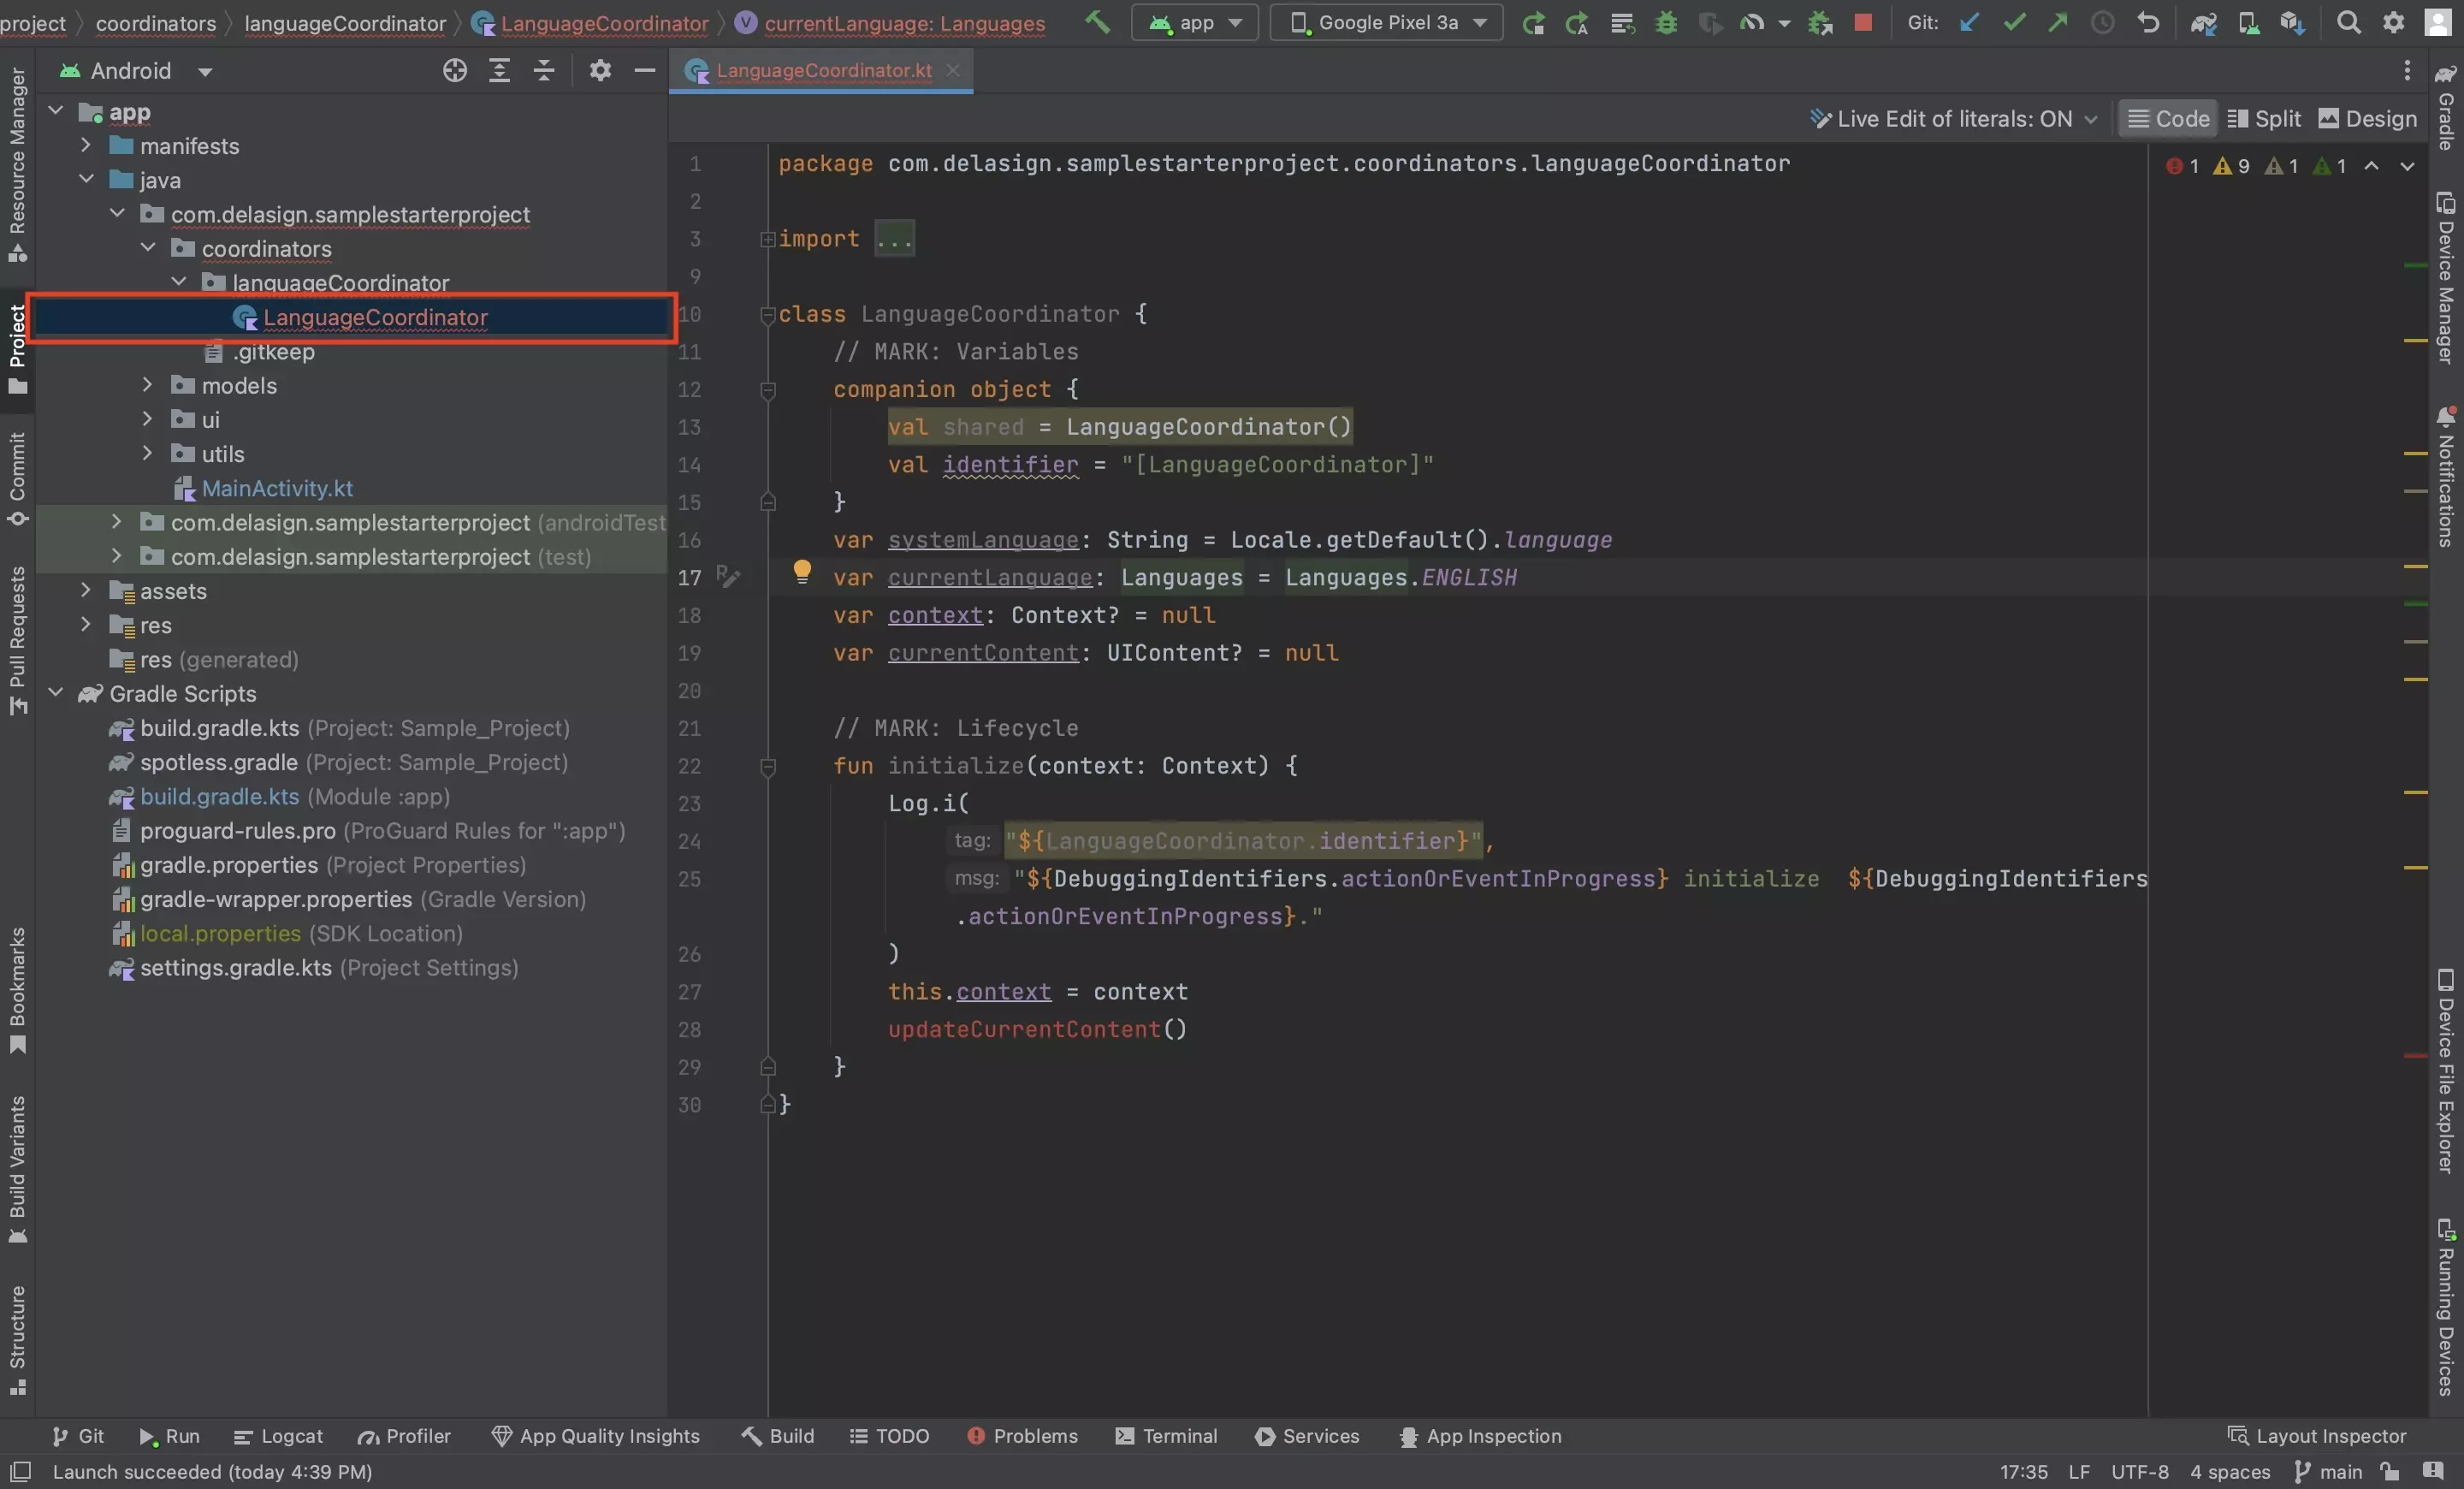Viewport: 2464px width, 1489px height.
Task: Open the Layout Inspector tool window
Action: pyautogui.click(x=2318, y=1436)
